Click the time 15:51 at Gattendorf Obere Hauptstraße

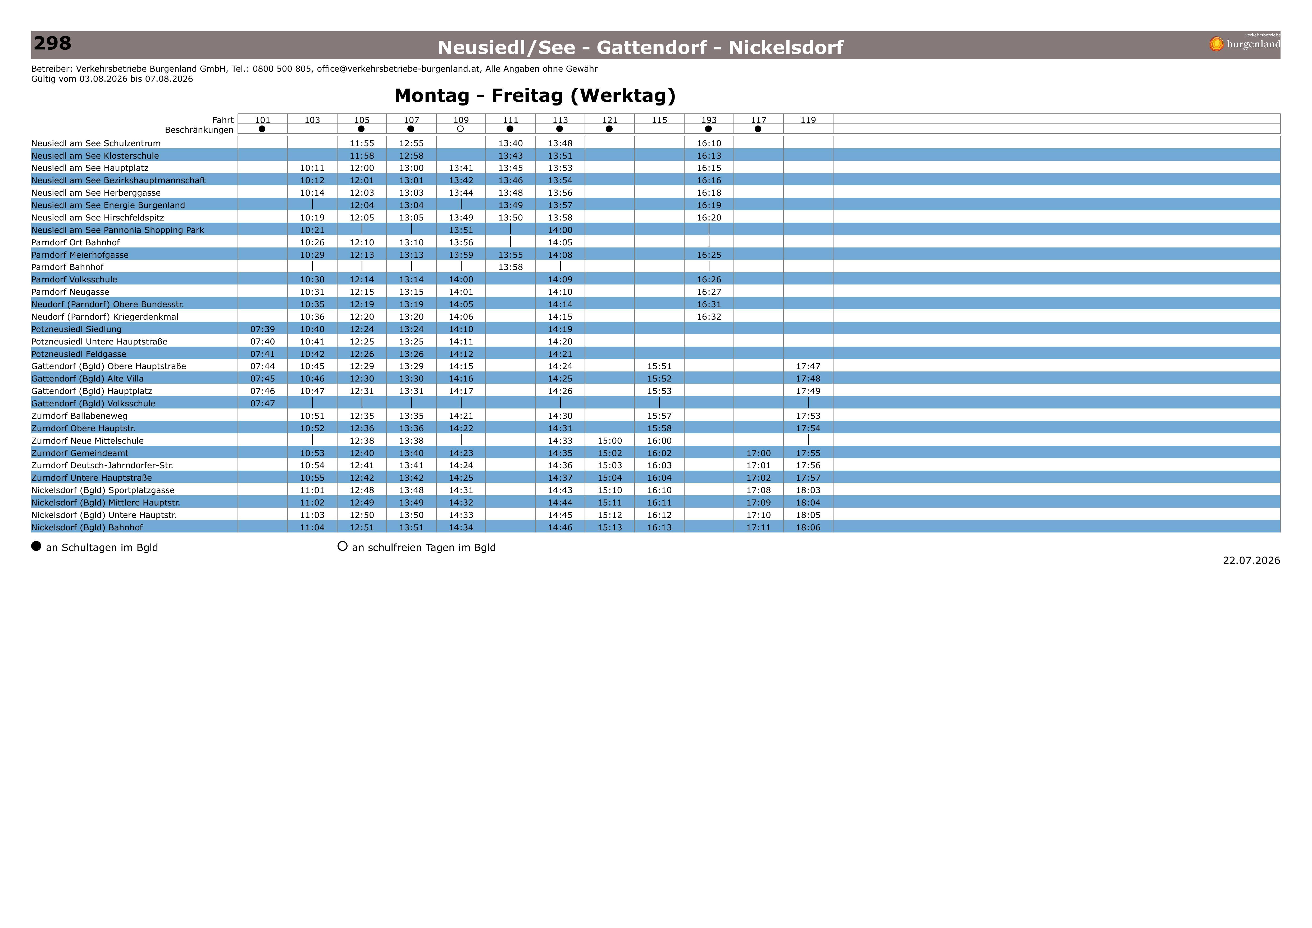[659, 366]
